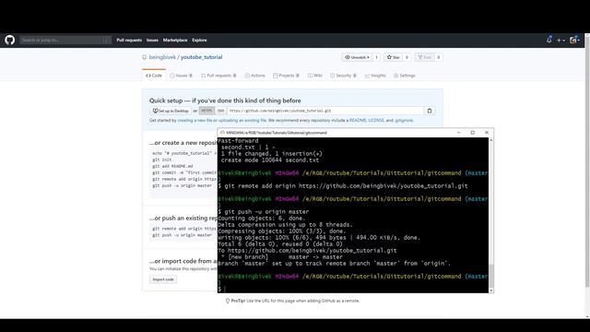Click the terminal scrollbar down arrow
590x332 pixels.
[491, 290]
